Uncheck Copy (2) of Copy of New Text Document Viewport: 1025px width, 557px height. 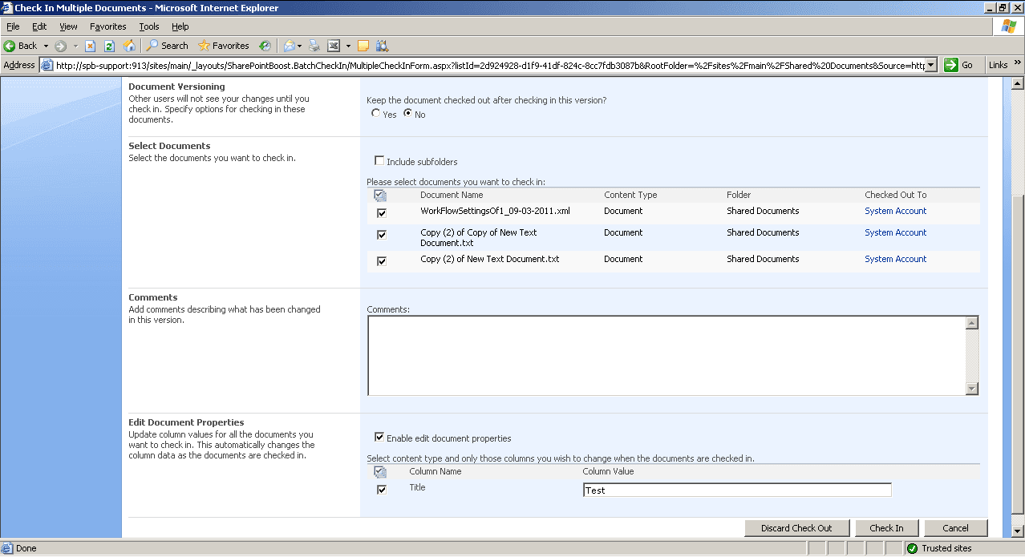click(382, 235)
